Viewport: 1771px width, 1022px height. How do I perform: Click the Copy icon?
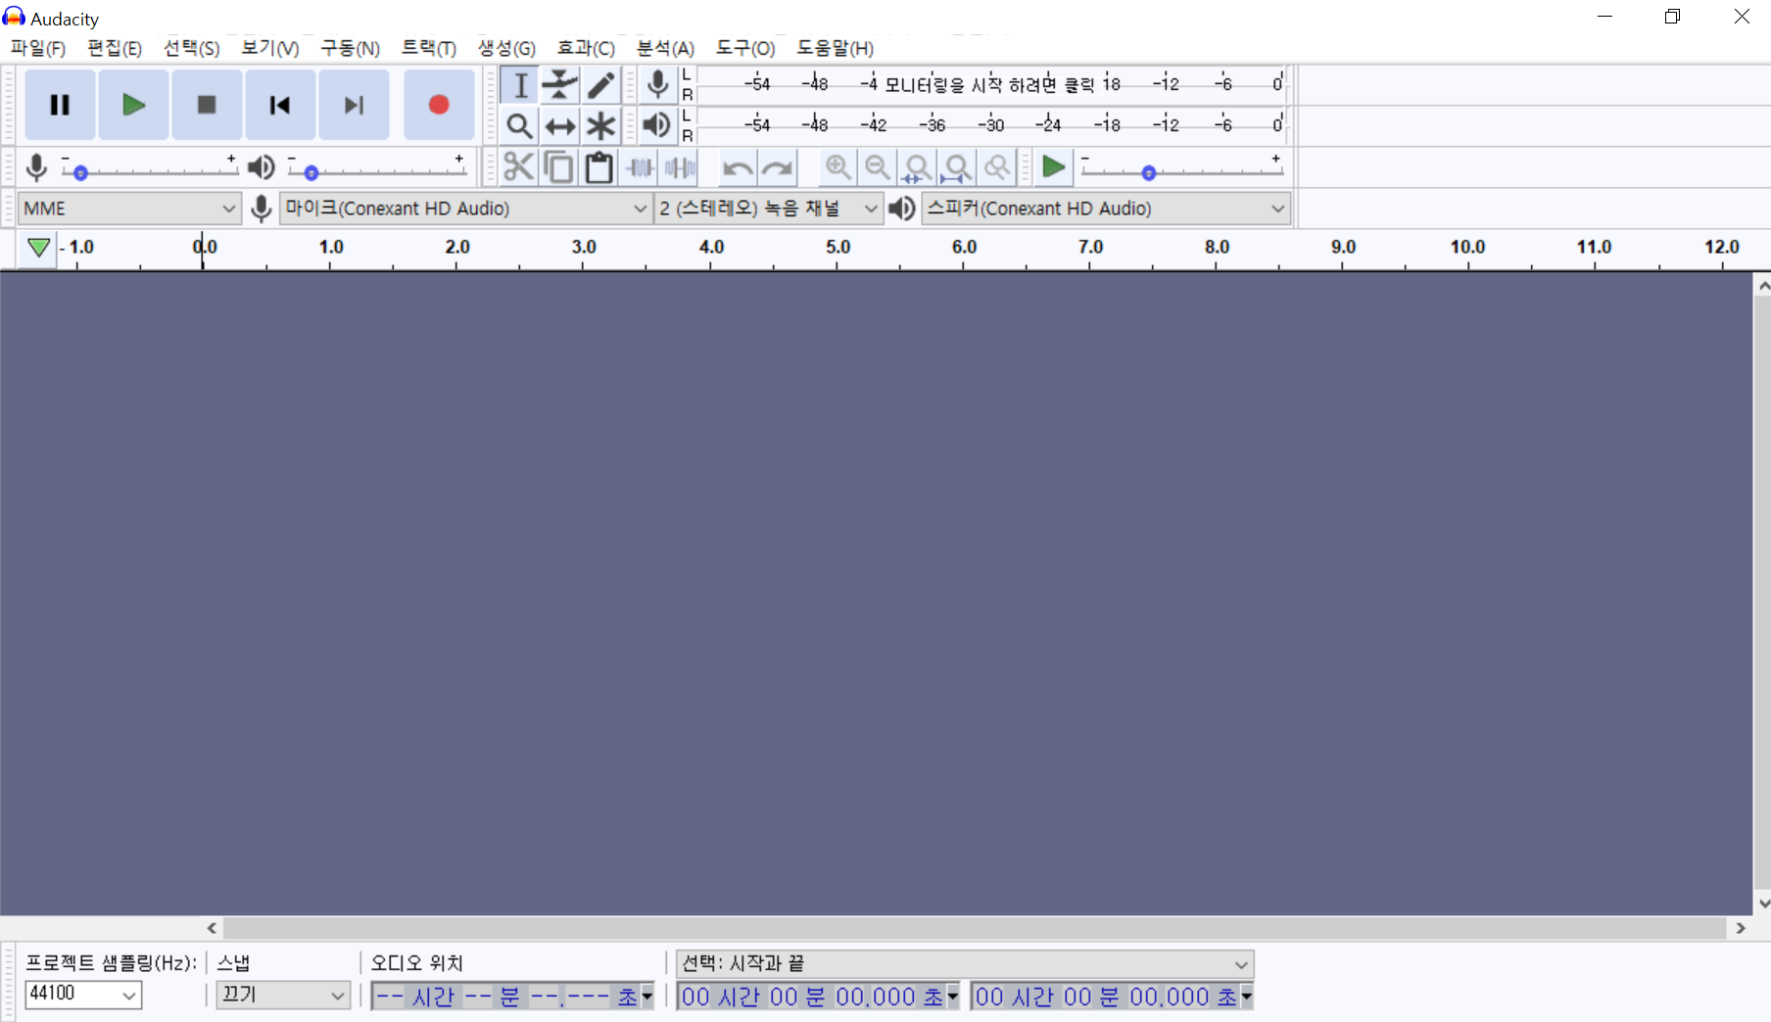point(558,167)
